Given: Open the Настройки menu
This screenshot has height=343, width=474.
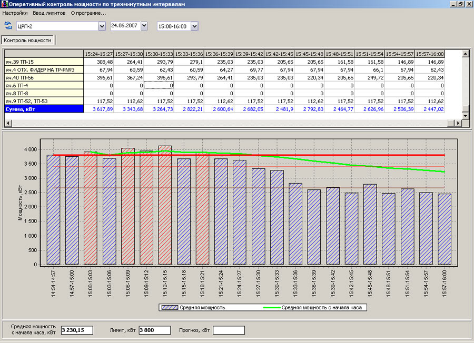Looking at the screenshot, I should (x=15, y=13).
